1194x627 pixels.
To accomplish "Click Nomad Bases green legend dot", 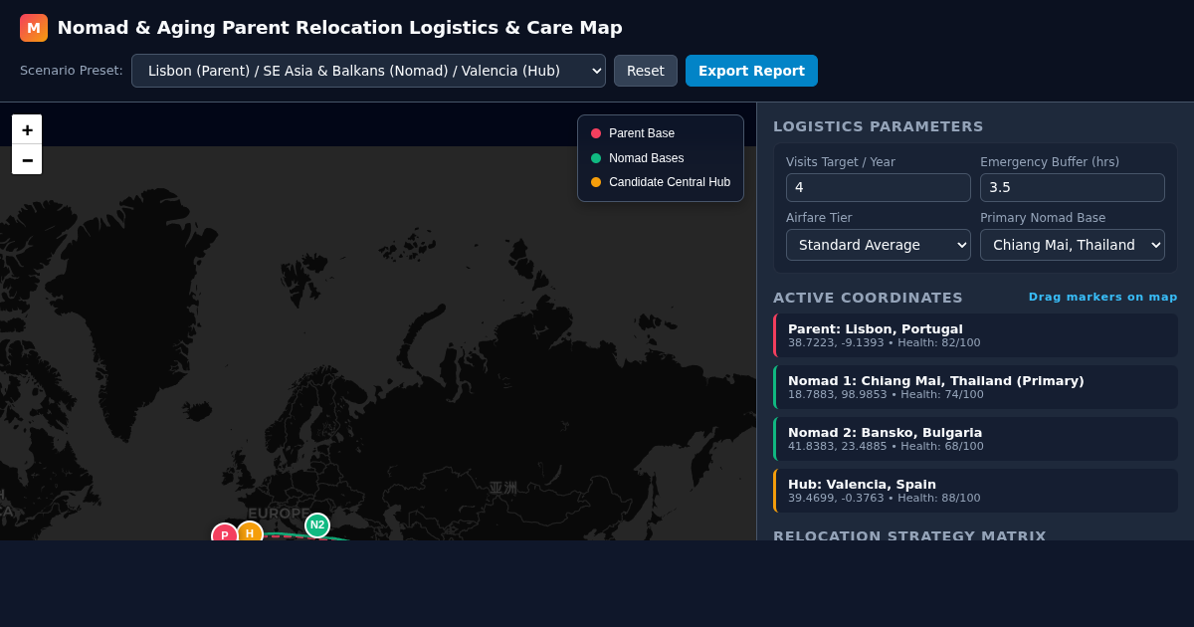I will point(596,158).
